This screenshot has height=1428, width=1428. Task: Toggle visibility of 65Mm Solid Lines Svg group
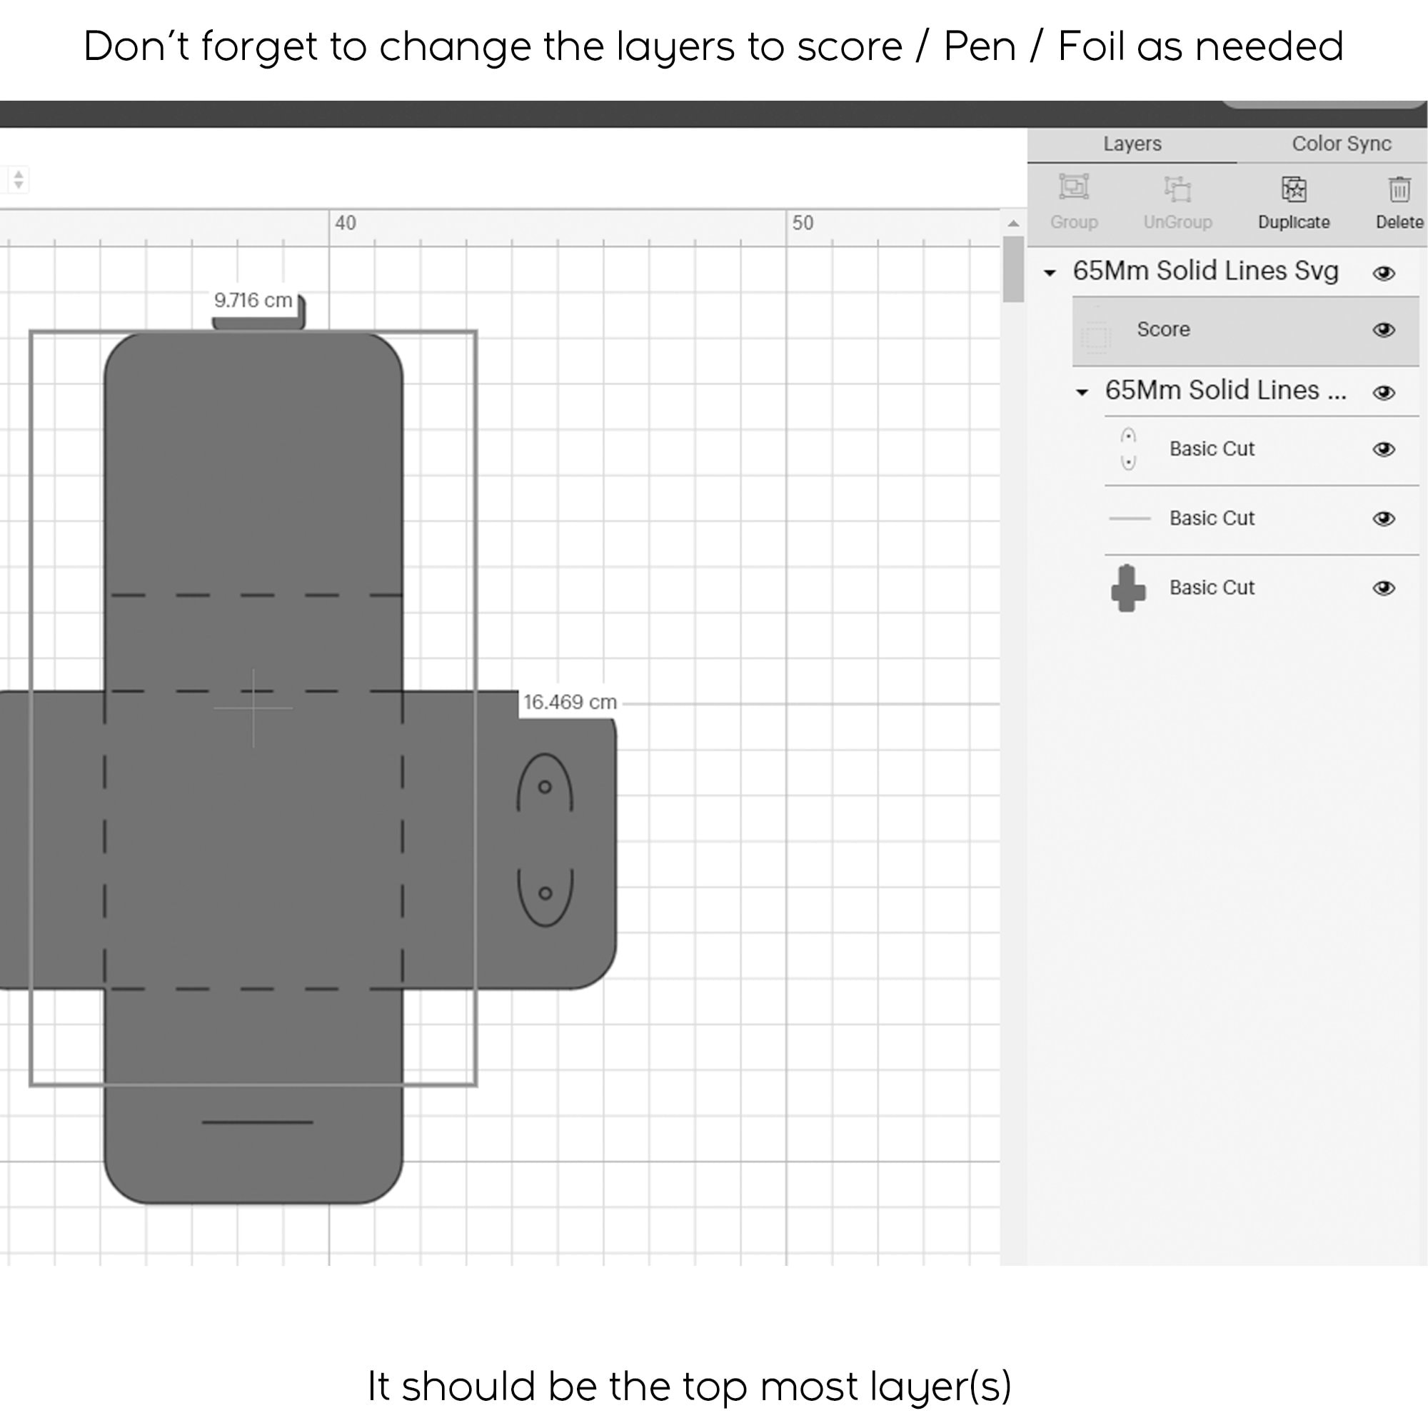tap(1384, 273)
